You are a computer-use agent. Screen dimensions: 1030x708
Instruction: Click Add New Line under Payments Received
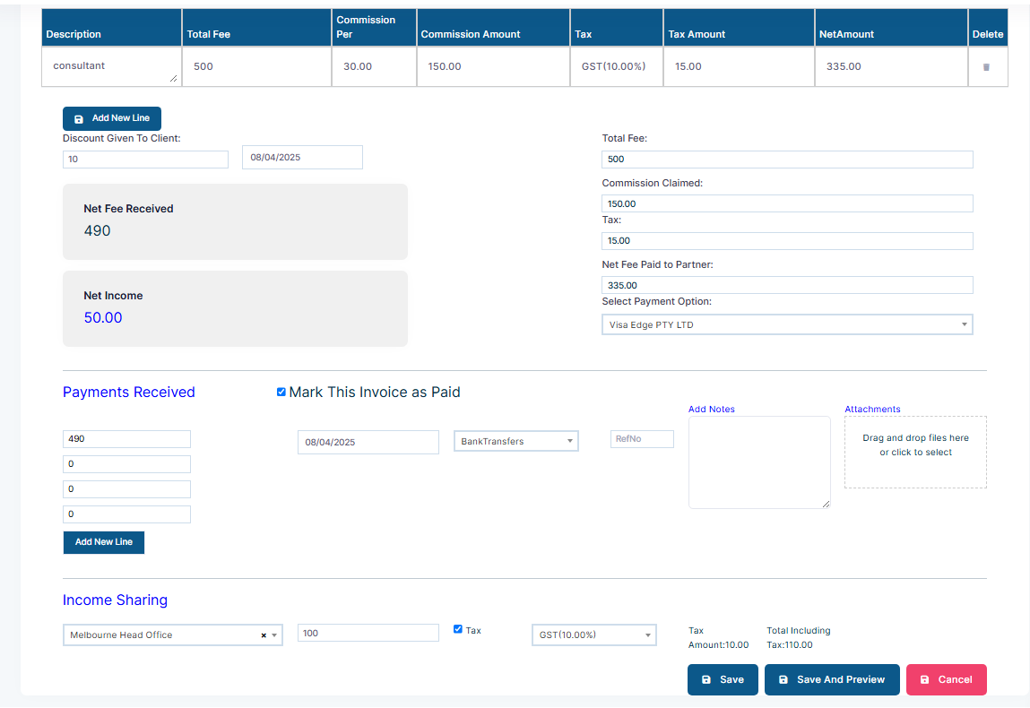click(x=104, y=542)
